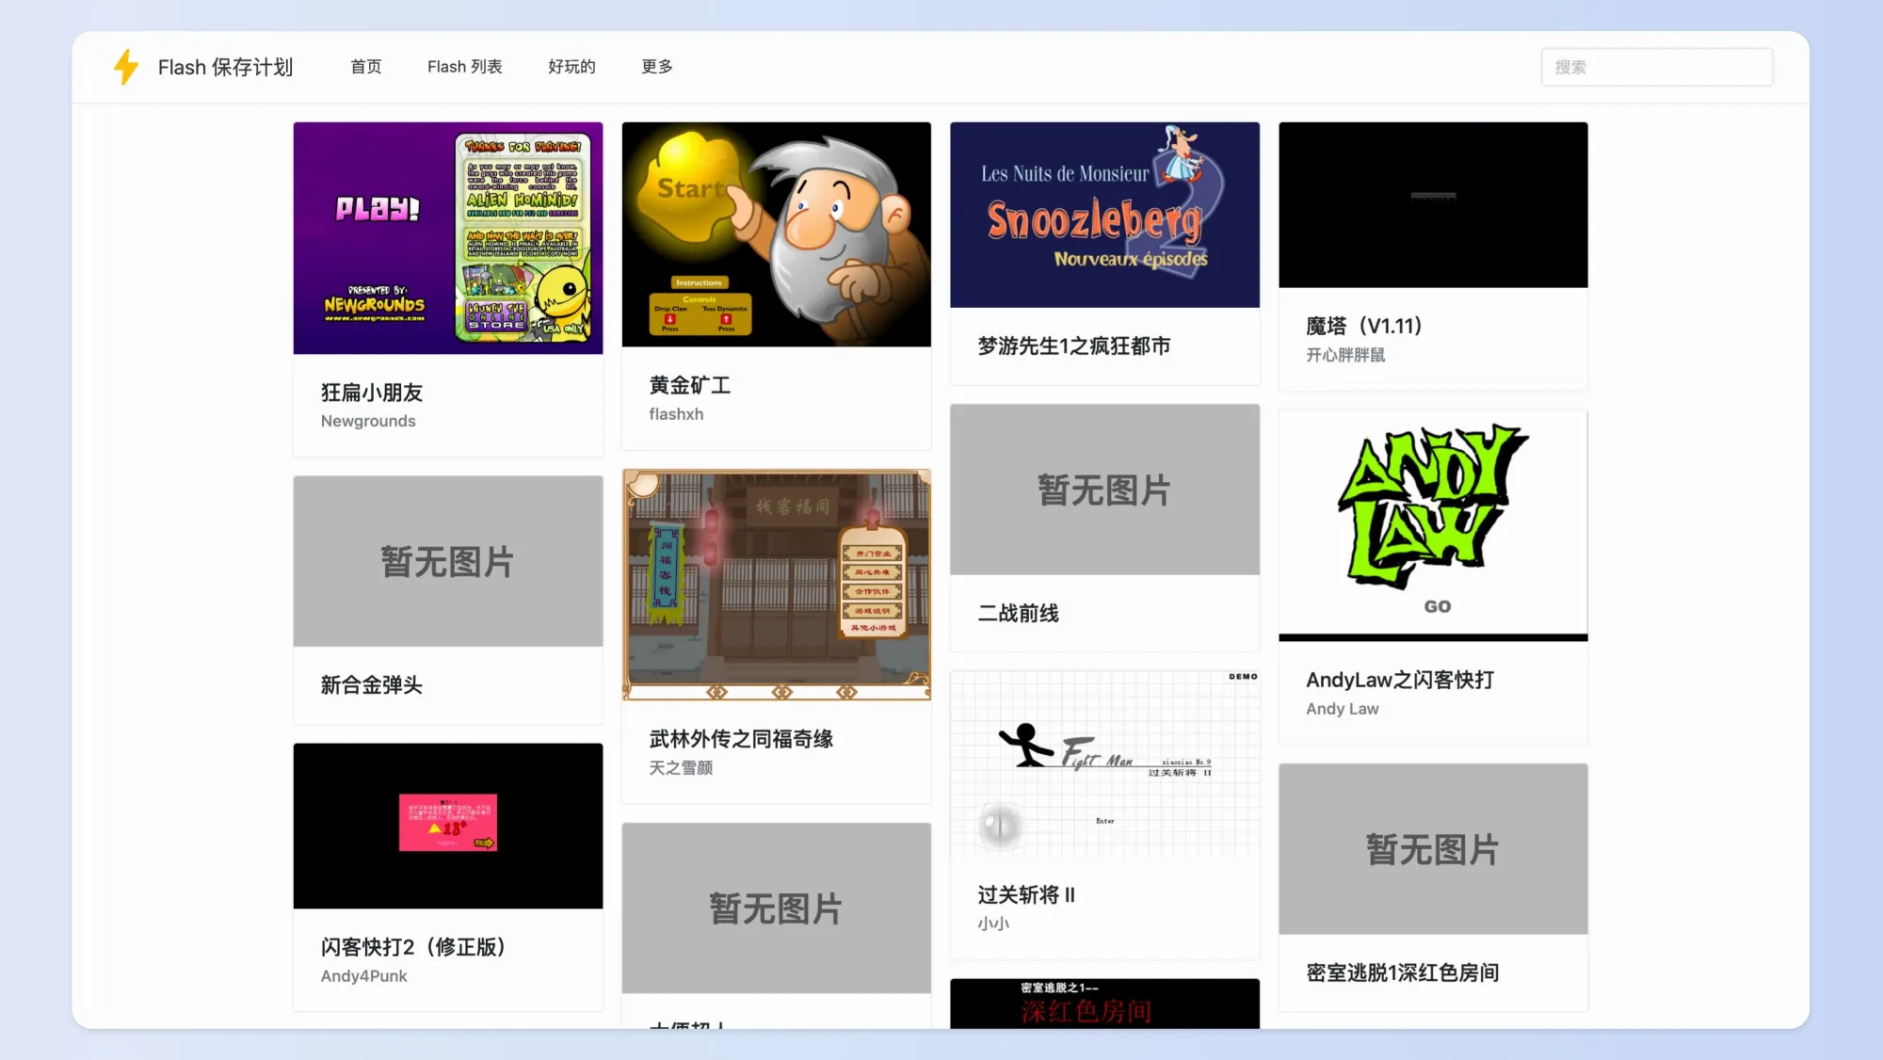Image resolution: width=1883 pixels, height=1060 pixels.
Task: Click the lightning bolt logo icon
Action: pos(126,67)
